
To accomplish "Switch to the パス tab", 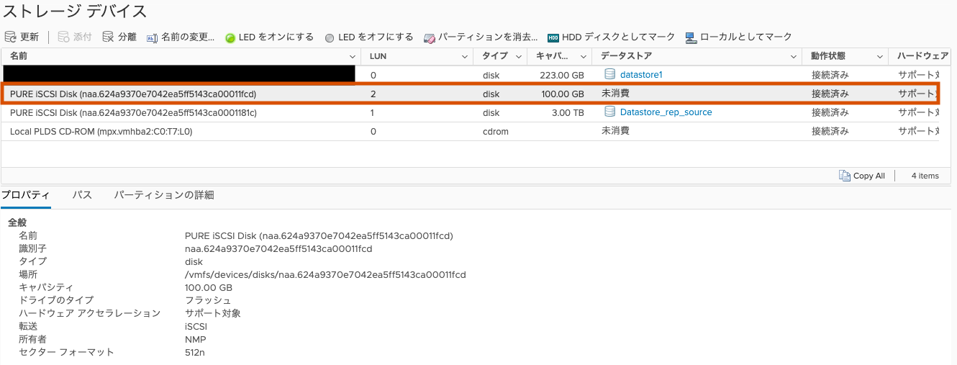I will [82, 195].
